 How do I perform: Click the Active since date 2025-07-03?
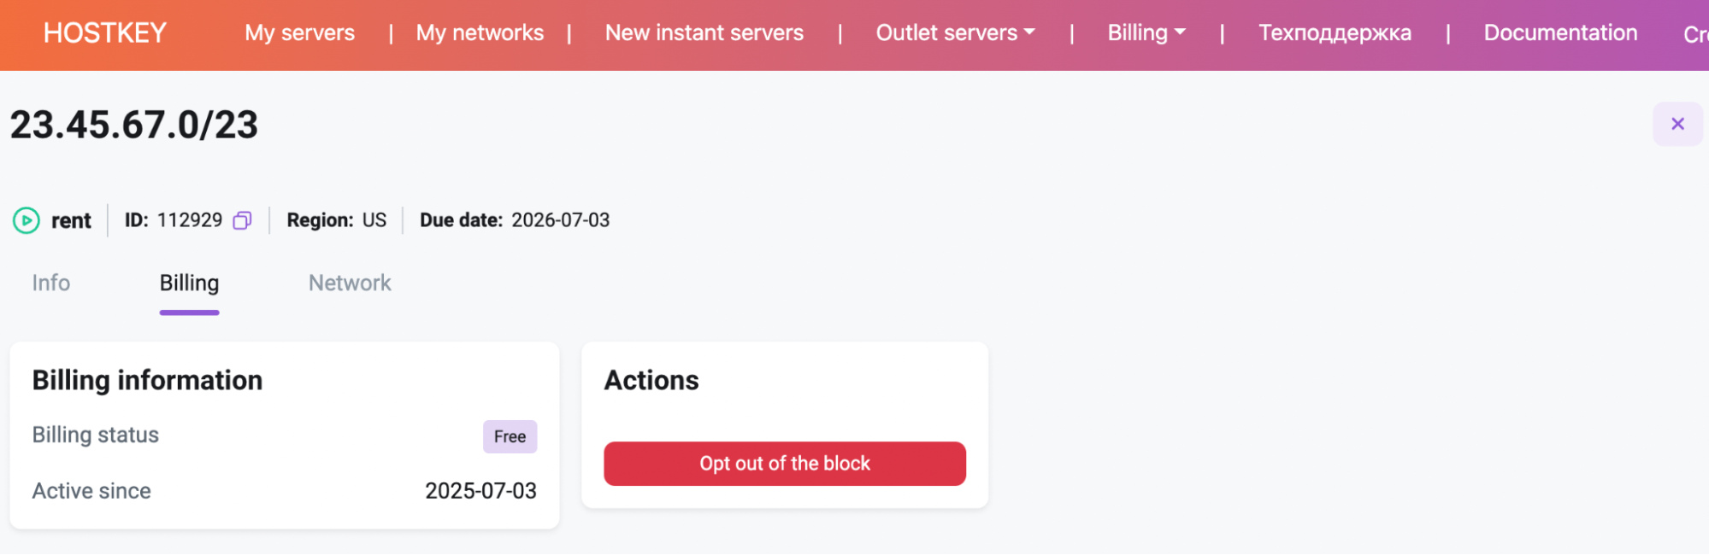coord(480,491)
